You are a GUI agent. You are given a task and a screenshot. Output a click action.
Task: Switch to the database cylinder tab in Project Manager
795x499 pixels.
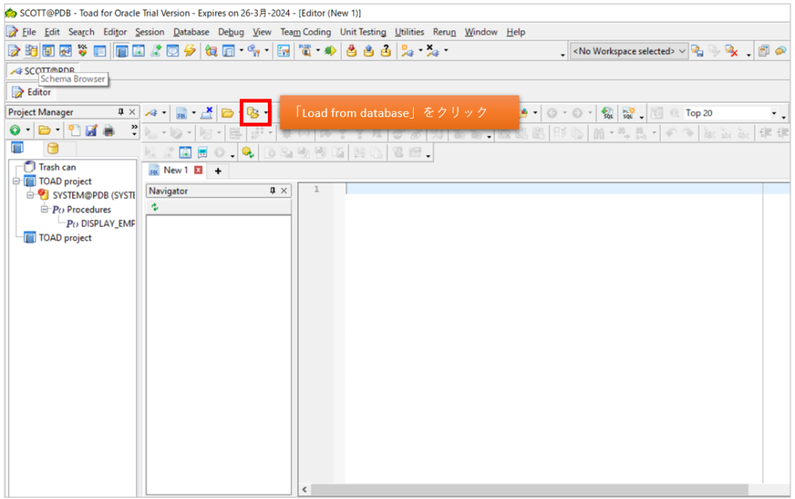tap(53, 148)
